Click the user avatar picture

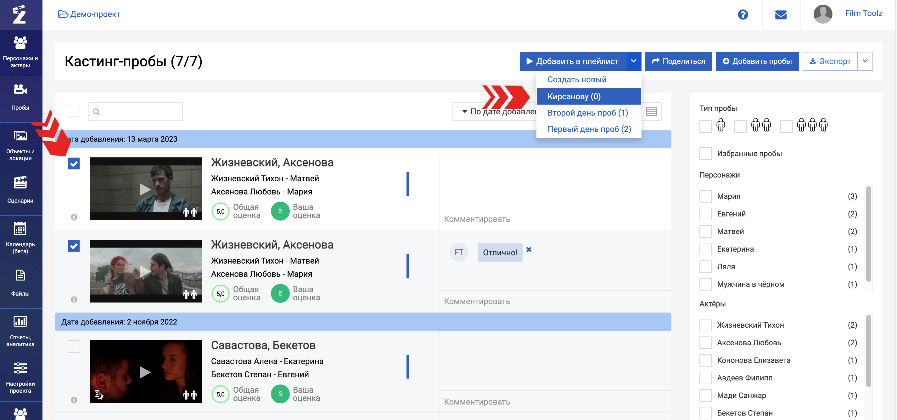822,14
